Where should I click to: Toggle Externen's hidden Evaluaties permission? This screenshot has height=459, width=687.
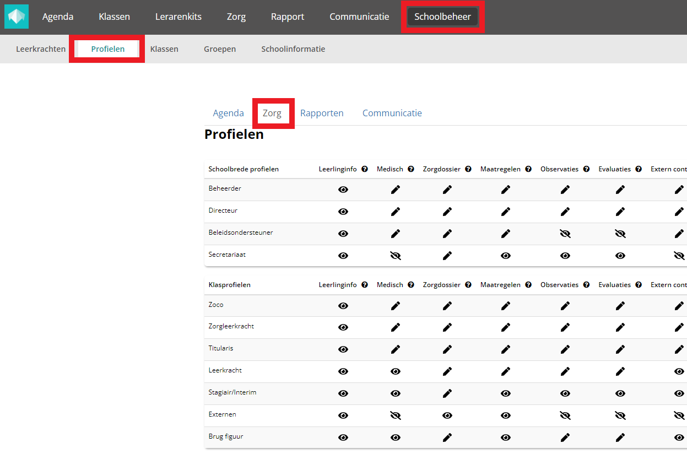pyautogui.click(x=620, y=415)
